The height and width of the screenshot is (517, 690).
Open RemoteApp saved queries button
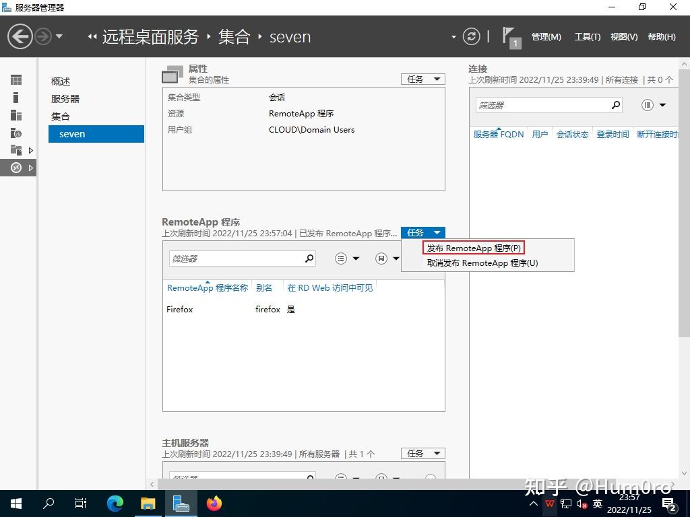point(381,258)
